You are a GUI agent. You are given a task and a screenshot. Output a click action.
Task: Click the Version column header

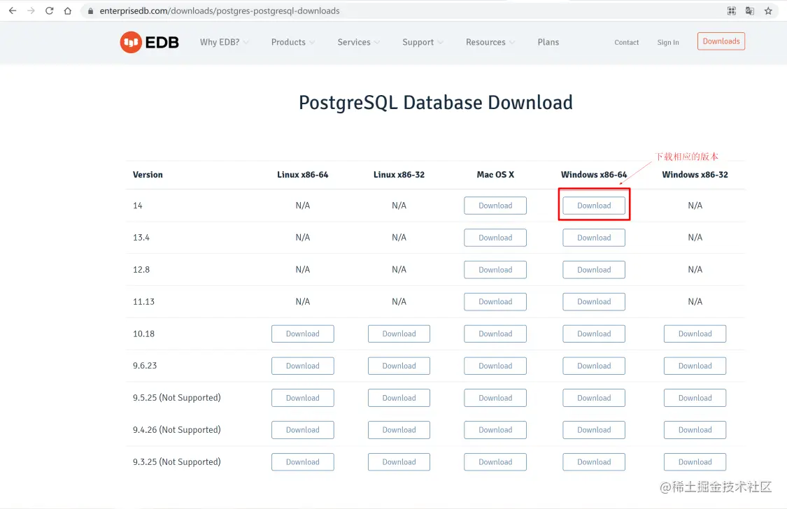pyautogui.click(x=148, y=175)
